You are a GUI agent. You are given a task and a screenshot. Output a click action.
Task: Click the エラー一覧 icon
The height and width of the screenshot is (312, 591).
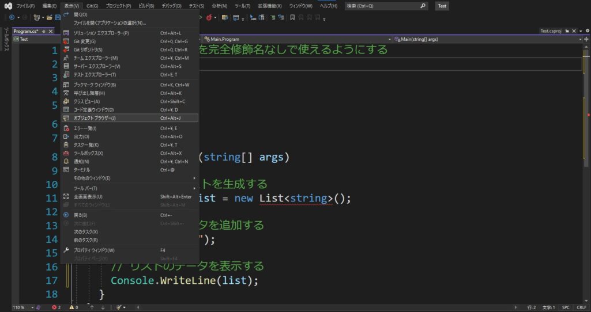pyautogui.click(x=66, y=128)
